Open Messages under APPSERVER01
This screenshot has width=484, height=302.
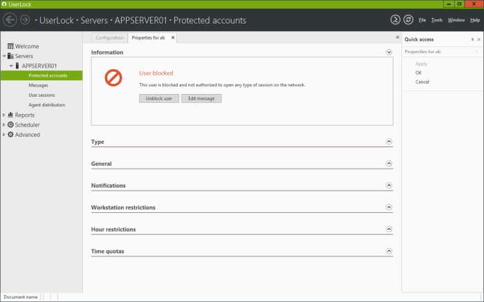[x=38, y=85]
